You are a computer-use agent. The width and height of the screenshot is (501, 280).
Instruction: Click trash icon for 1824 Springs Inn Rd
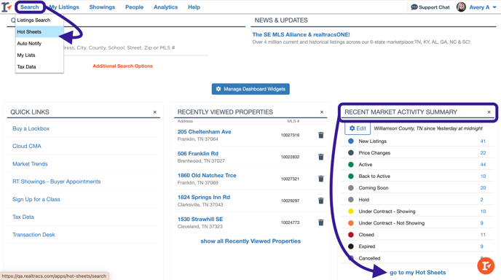click(321, 201)
